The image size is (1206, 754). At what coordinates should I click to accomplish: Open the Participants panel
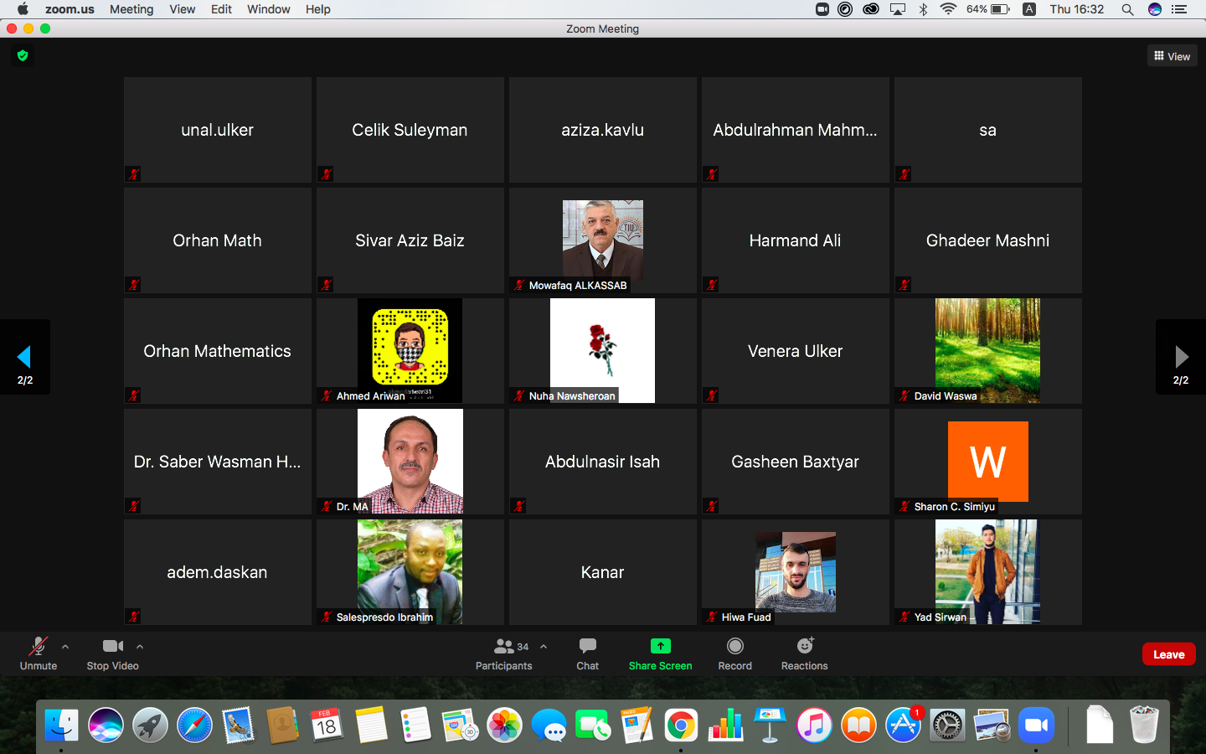pyautogui.click(x=503, y=653)
